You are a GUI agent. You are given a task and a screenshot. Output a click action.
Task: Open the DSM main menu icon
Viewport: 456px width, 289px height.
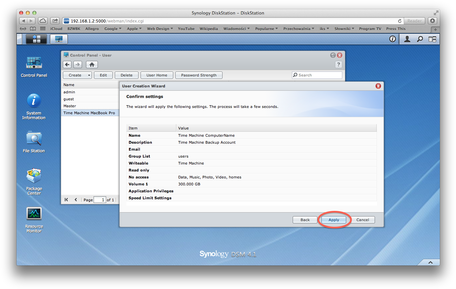tap(36, 39)
